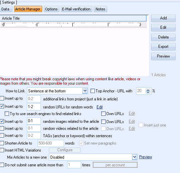Enable random videos related to article checkbox
The height and width of the screenshot is (173, 180).
(2, 128)
